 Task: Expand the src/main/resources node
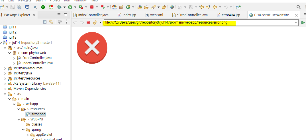[x=5, y=68]
